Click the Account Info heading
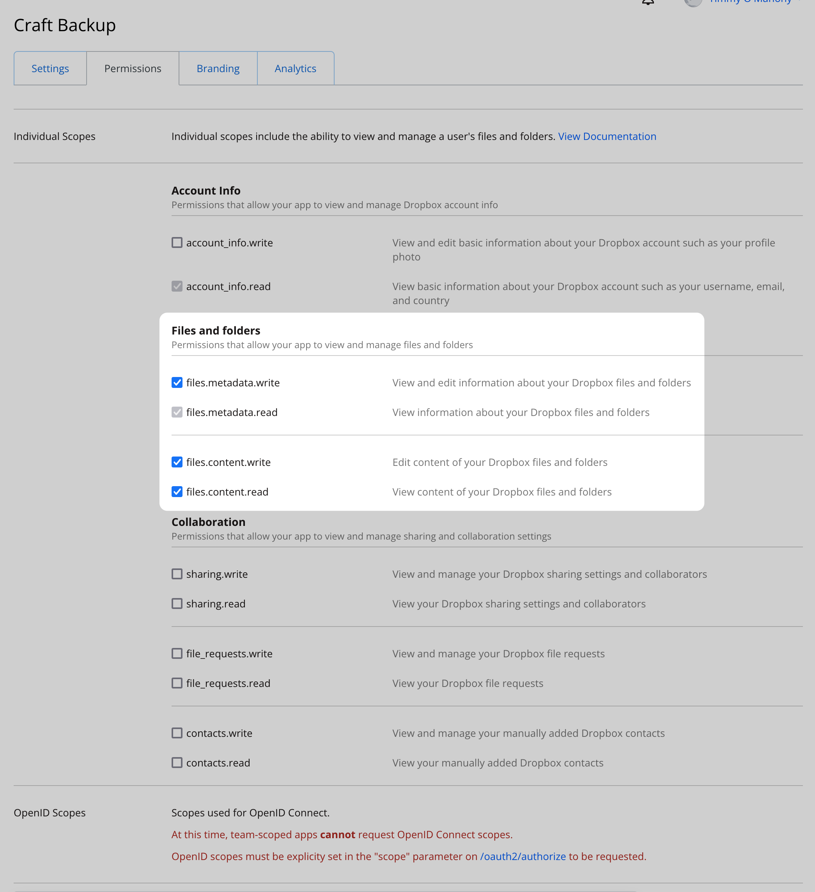 coord(206,191)
